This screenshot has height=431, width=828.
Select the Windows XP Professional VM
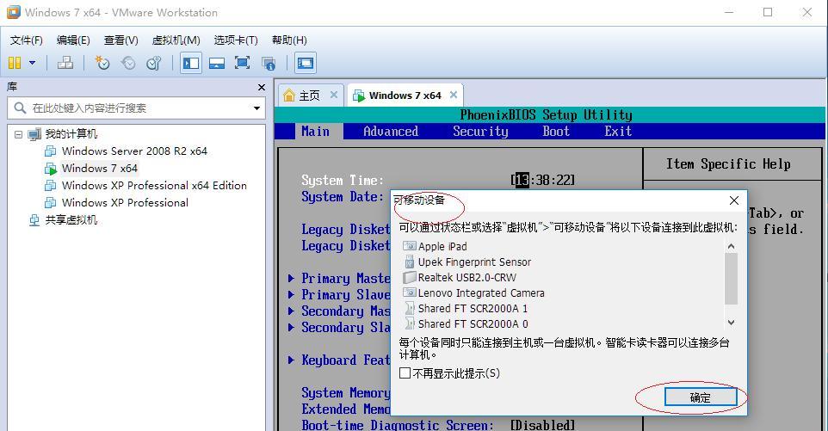point(125,203)
